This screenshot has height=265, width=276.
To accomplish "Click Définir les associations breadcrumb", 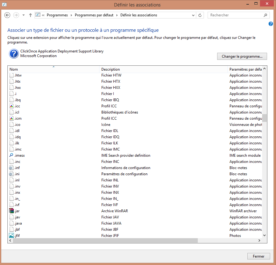I will pos(139,15).
